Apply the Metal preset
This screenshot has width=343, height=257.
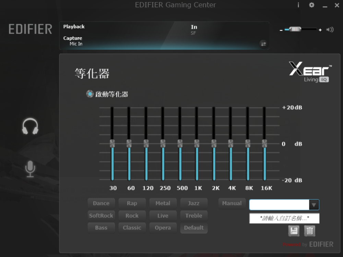click(163, 204)
